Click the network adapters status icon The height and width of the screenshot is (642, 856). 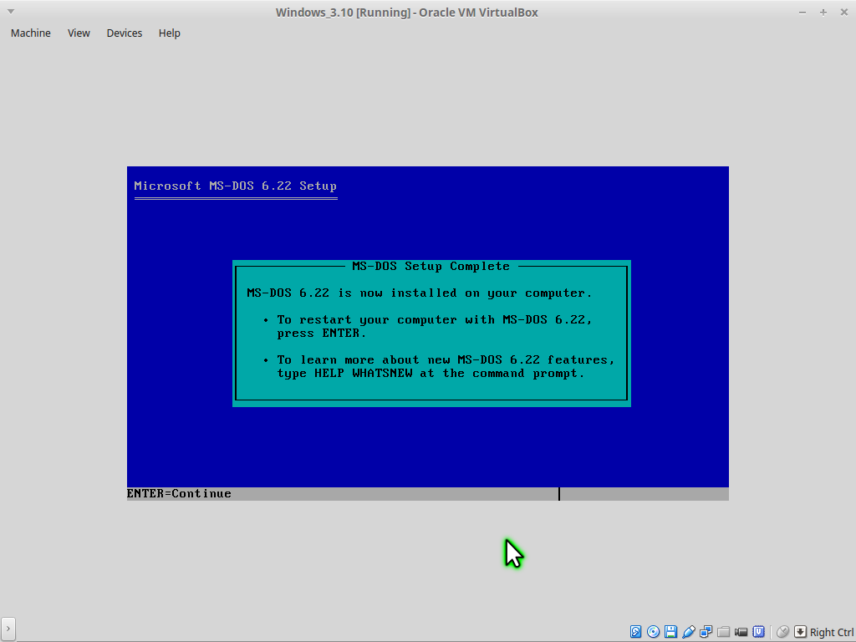(706, 632)
